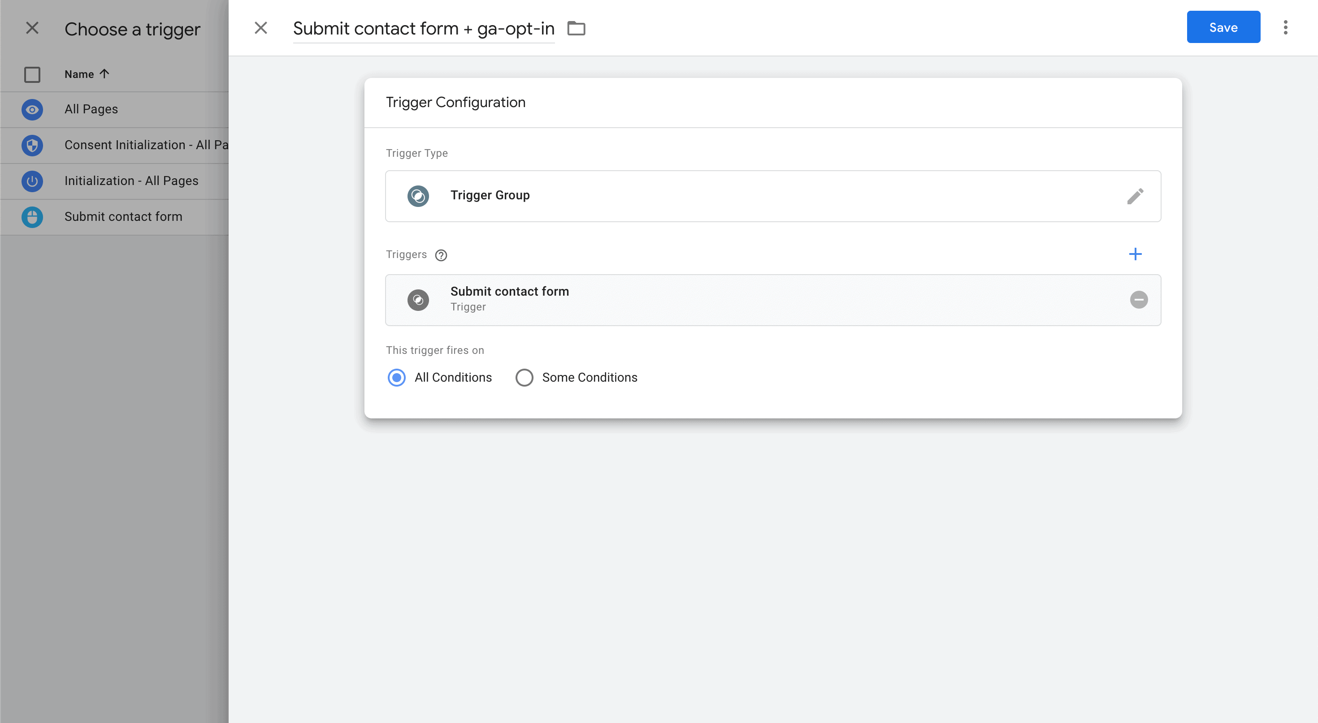
Task: Open the Triggers help question mark
Action: point(441,255)
